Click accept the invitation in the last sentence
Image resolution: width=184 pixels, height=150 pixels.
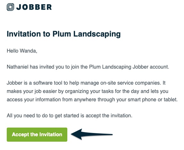pyautogui.click(x=109, y=116)
